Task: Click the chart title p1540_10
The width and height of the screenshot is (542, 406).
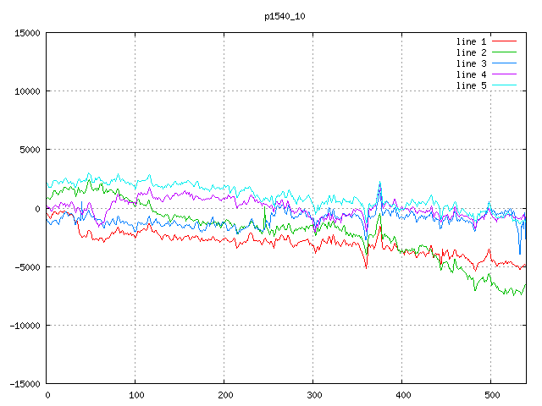Action: click(x=285, y=16)
